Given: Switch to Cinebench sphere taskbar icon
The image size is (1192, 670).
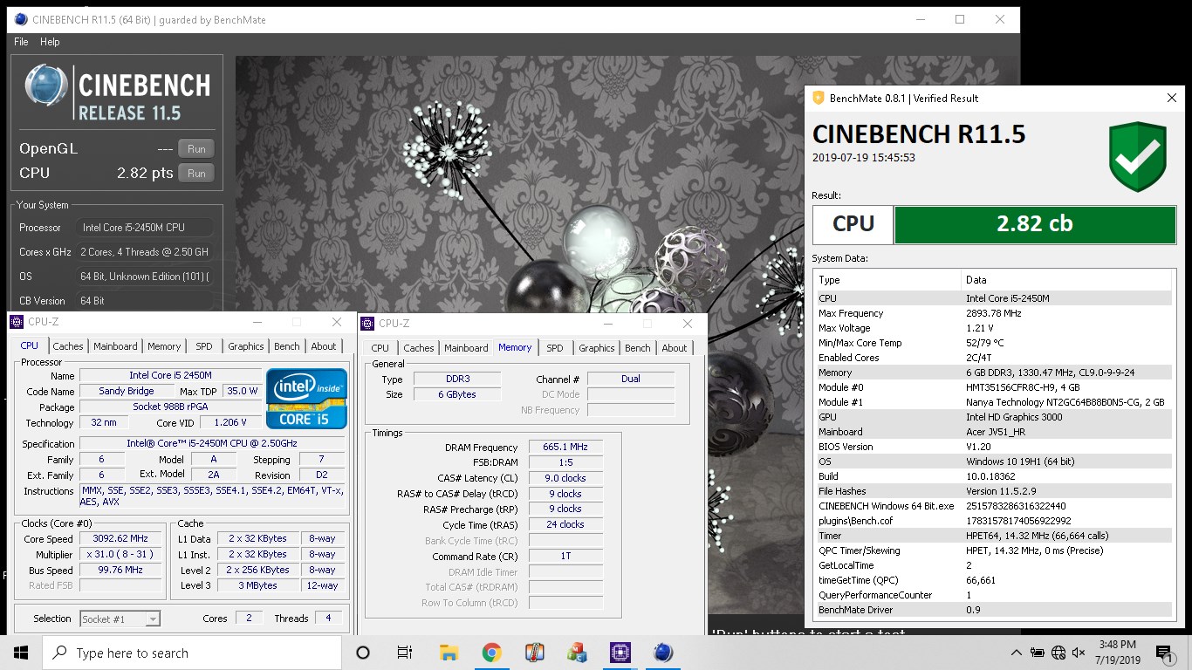Looking at the screenshot, I should tap(662, 653).
